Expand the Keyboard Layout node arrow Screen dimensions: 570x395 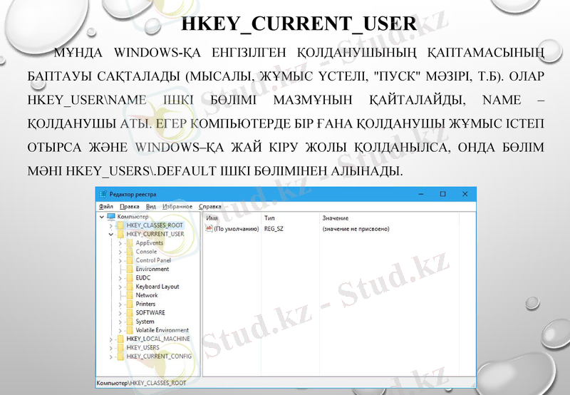click(120, 287)
